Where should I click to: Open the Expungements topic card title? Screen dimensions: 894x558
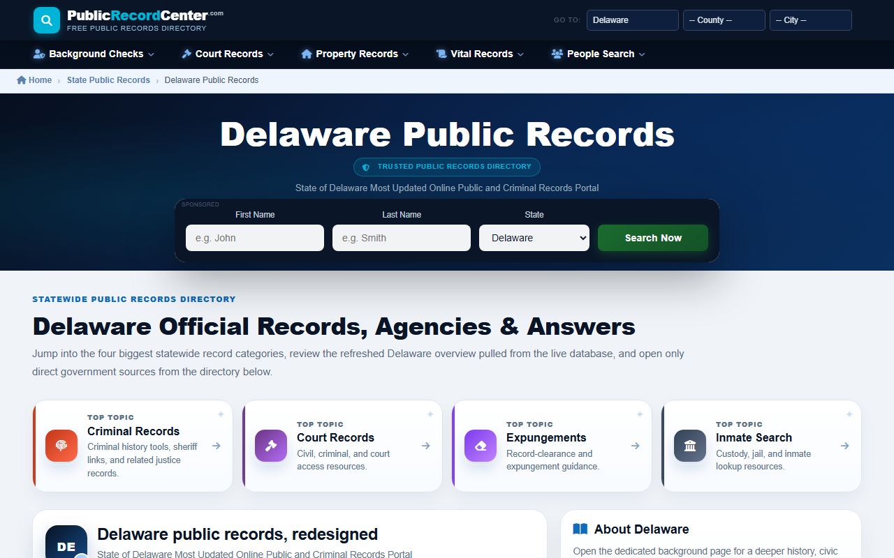pyautogui.click(x=546, y=437)
